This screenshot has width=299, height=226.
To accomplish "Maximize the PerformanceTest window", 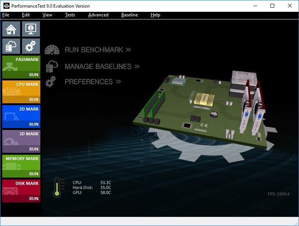I will (272, 6).
